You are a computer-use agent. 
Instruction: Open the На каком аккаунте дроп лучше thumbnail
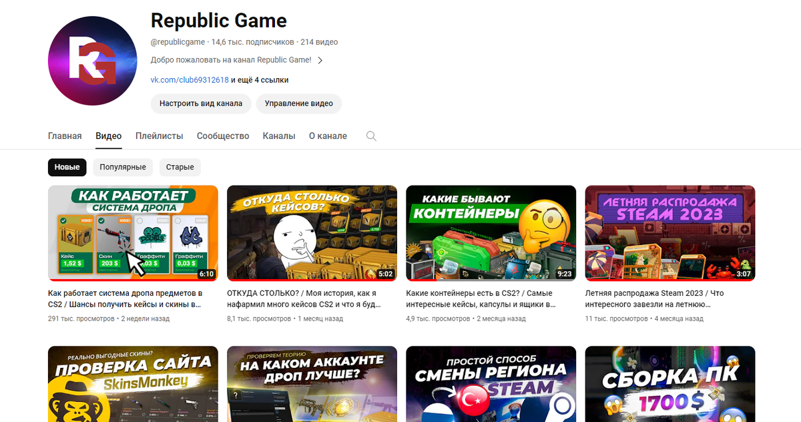point(312,384)
